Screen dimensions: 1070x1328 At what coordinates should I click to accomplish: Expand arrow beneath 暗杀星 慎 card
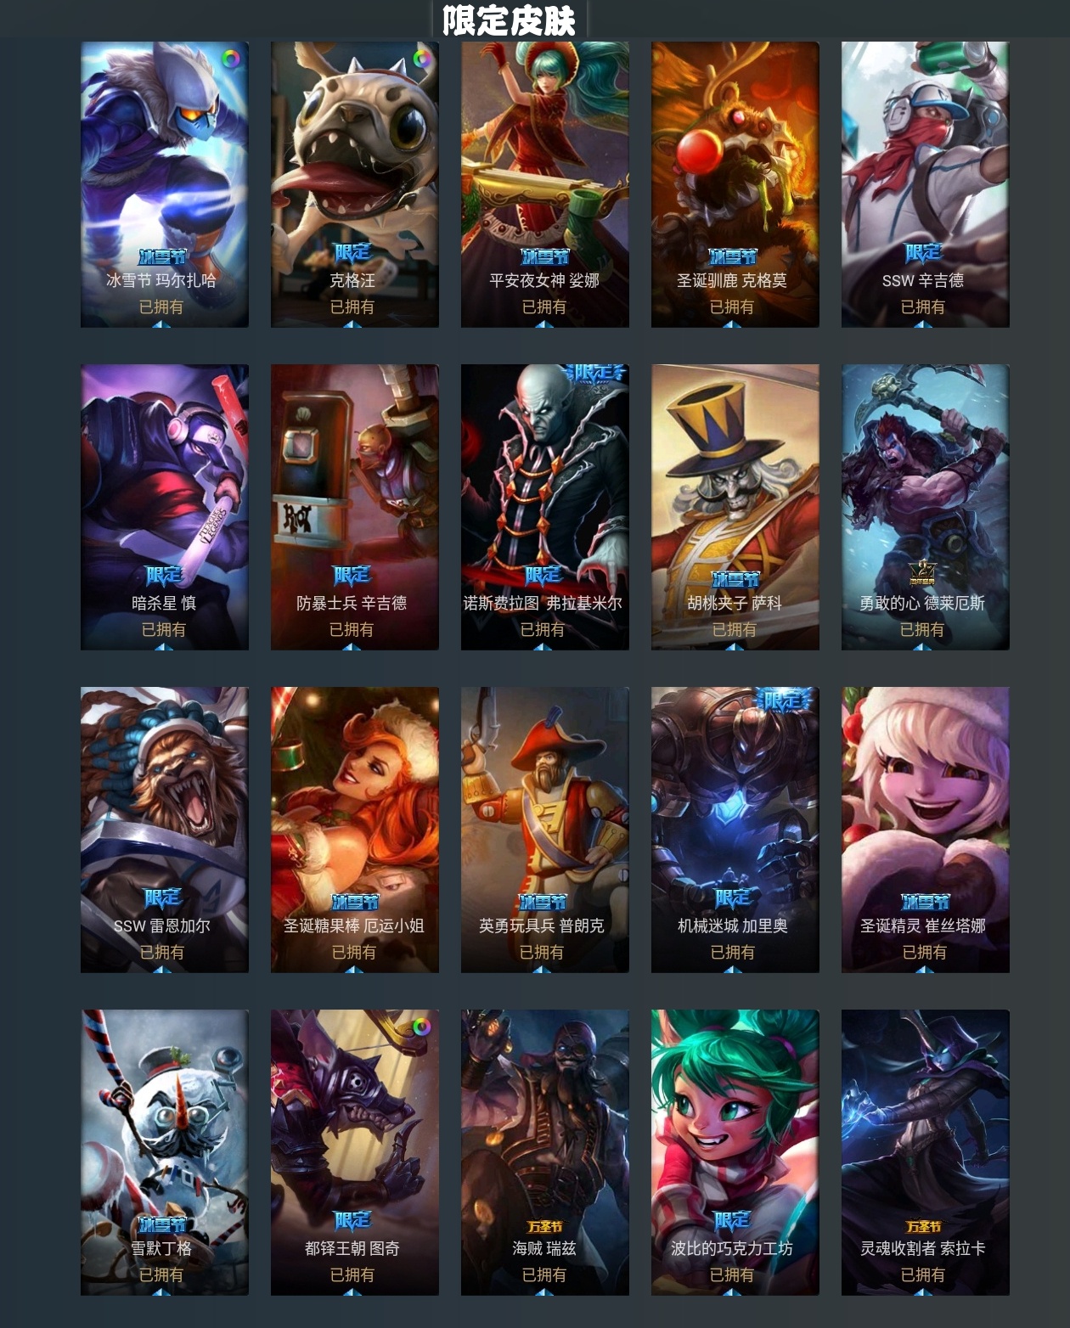(x=163, y=646)
